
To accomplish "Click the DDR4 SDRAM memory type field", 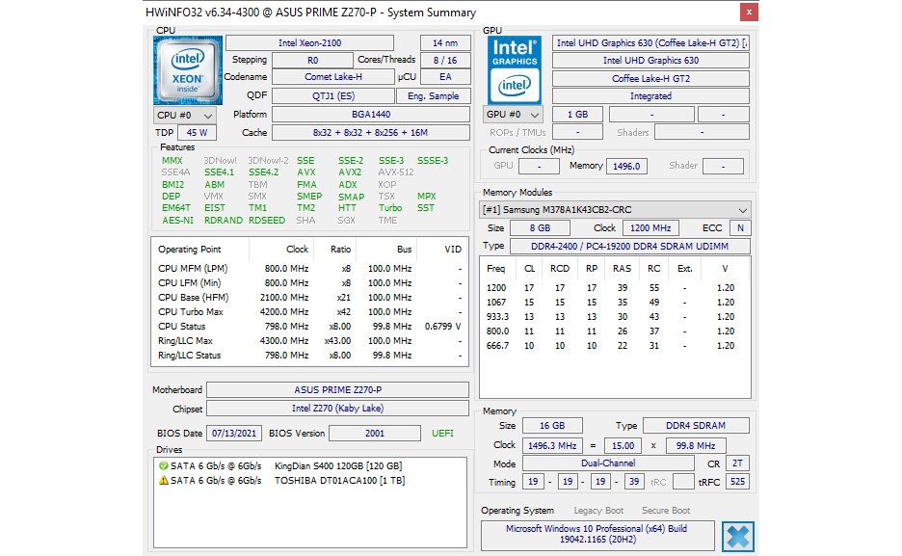I will coord(696,426).
